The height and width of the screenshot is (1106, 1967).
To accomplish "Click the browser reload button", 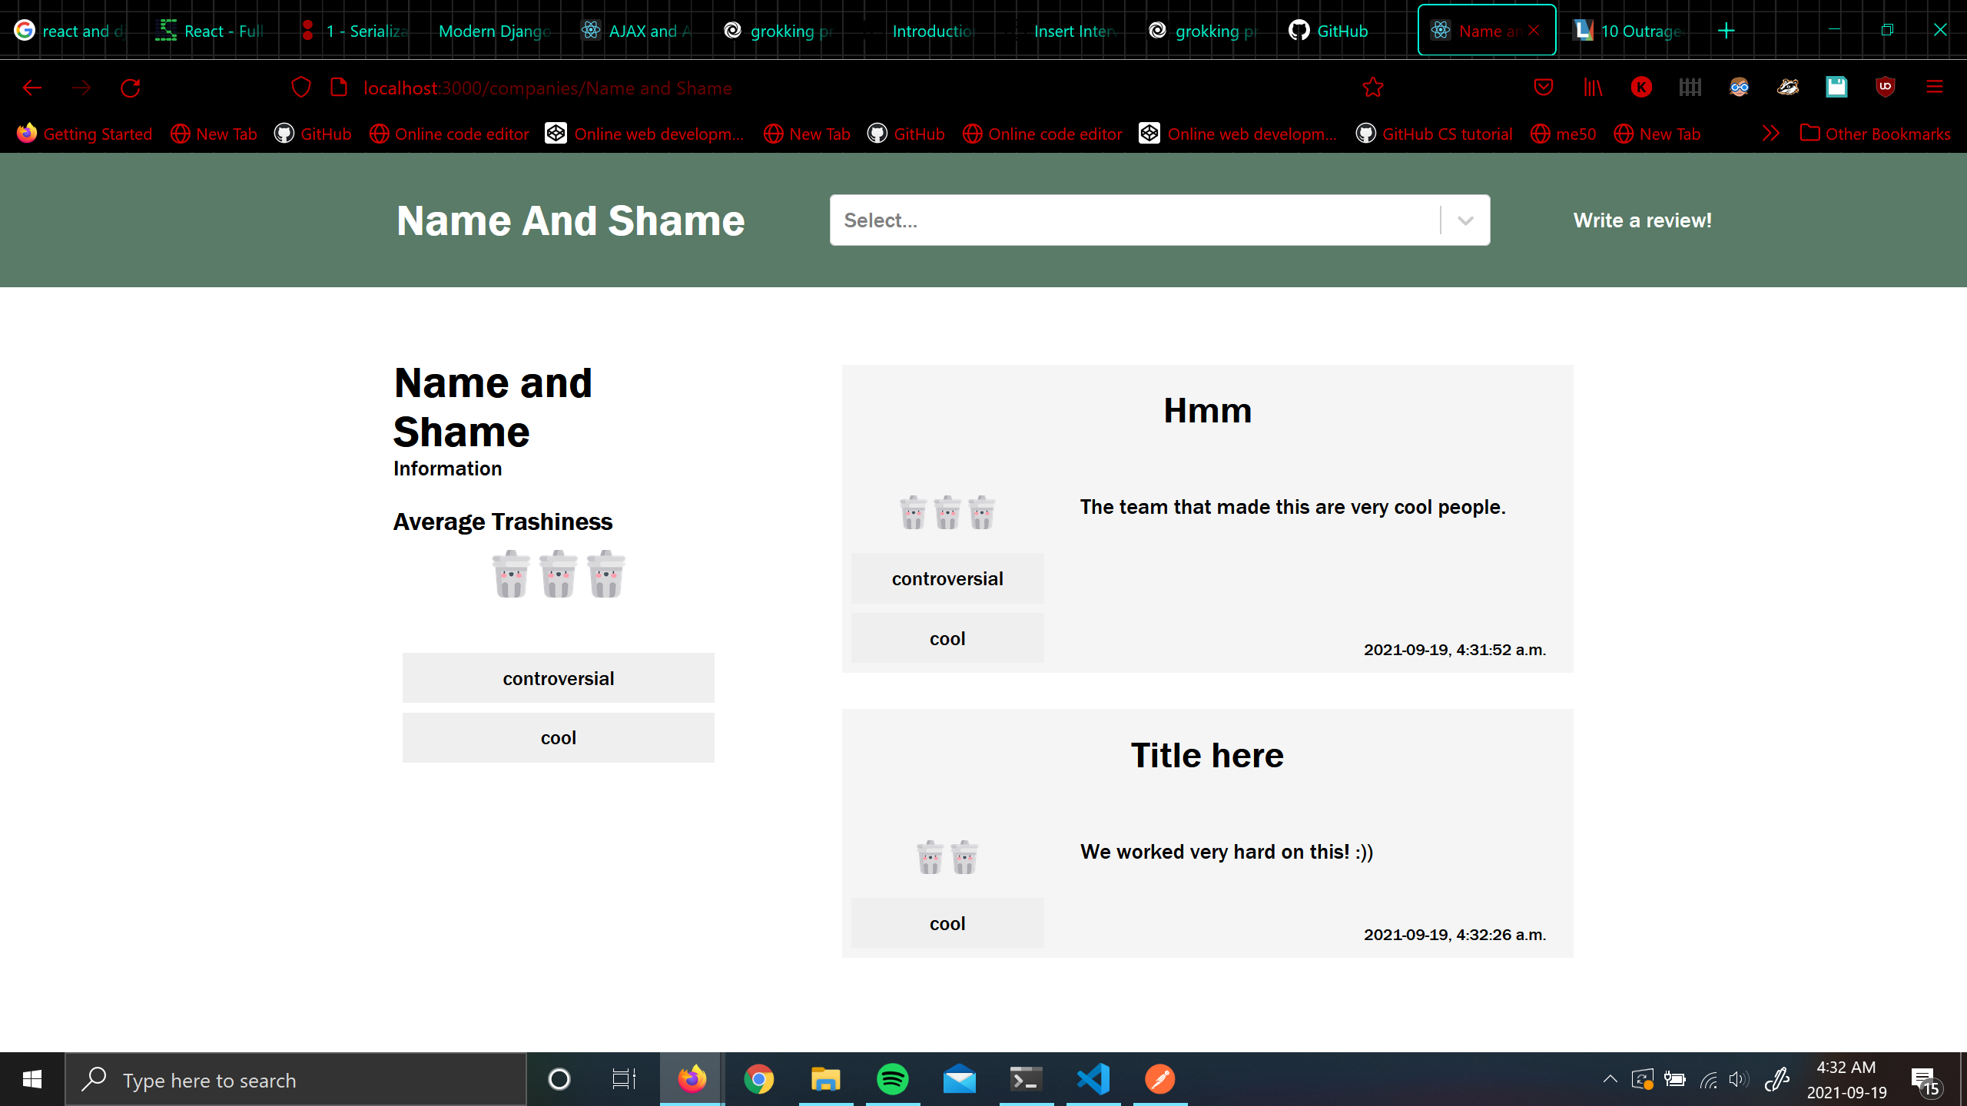I will 130,88.
